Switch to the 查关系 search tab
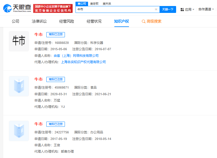This screenshot has height=158, width=217. point(107,4)
